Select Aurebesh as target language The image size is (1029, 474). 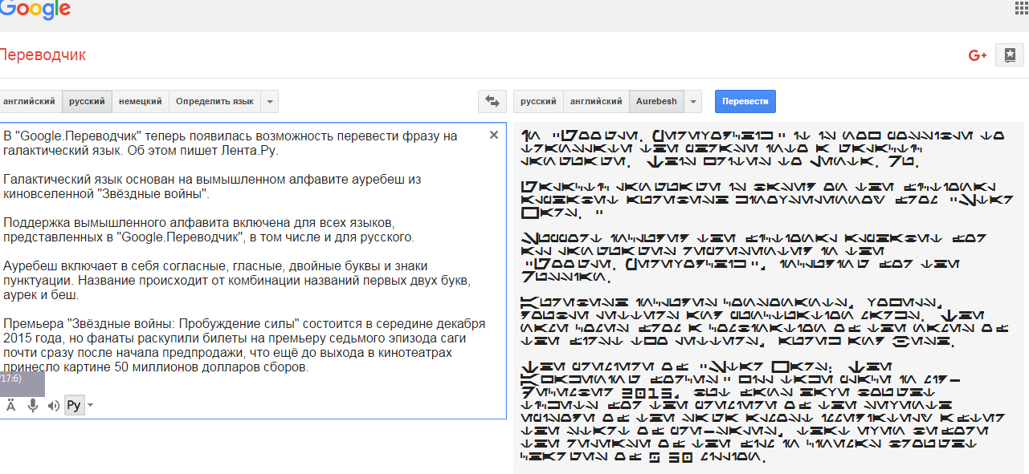click(x=656, y=102)
